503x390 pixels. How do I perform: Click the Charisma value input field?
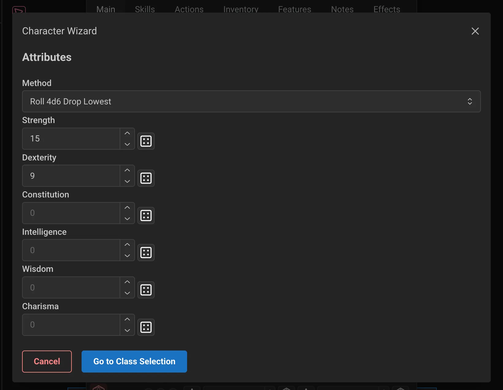(71, 324)
